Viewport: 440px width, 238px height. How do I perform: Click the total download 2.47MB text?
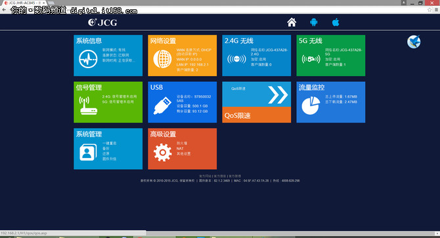coord(341,102)
